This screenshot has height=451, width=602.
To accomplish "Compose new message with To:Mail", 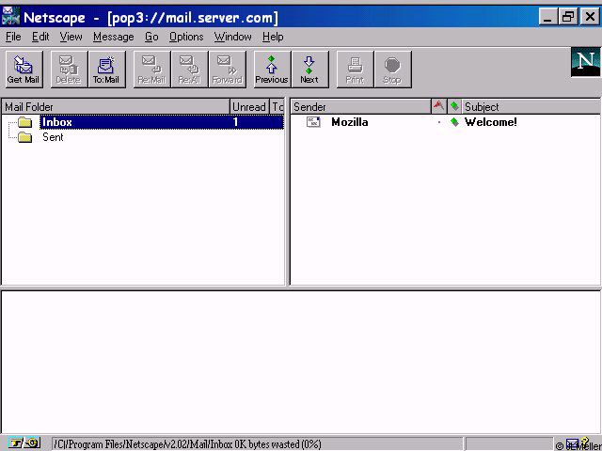I will pos(106,70).
